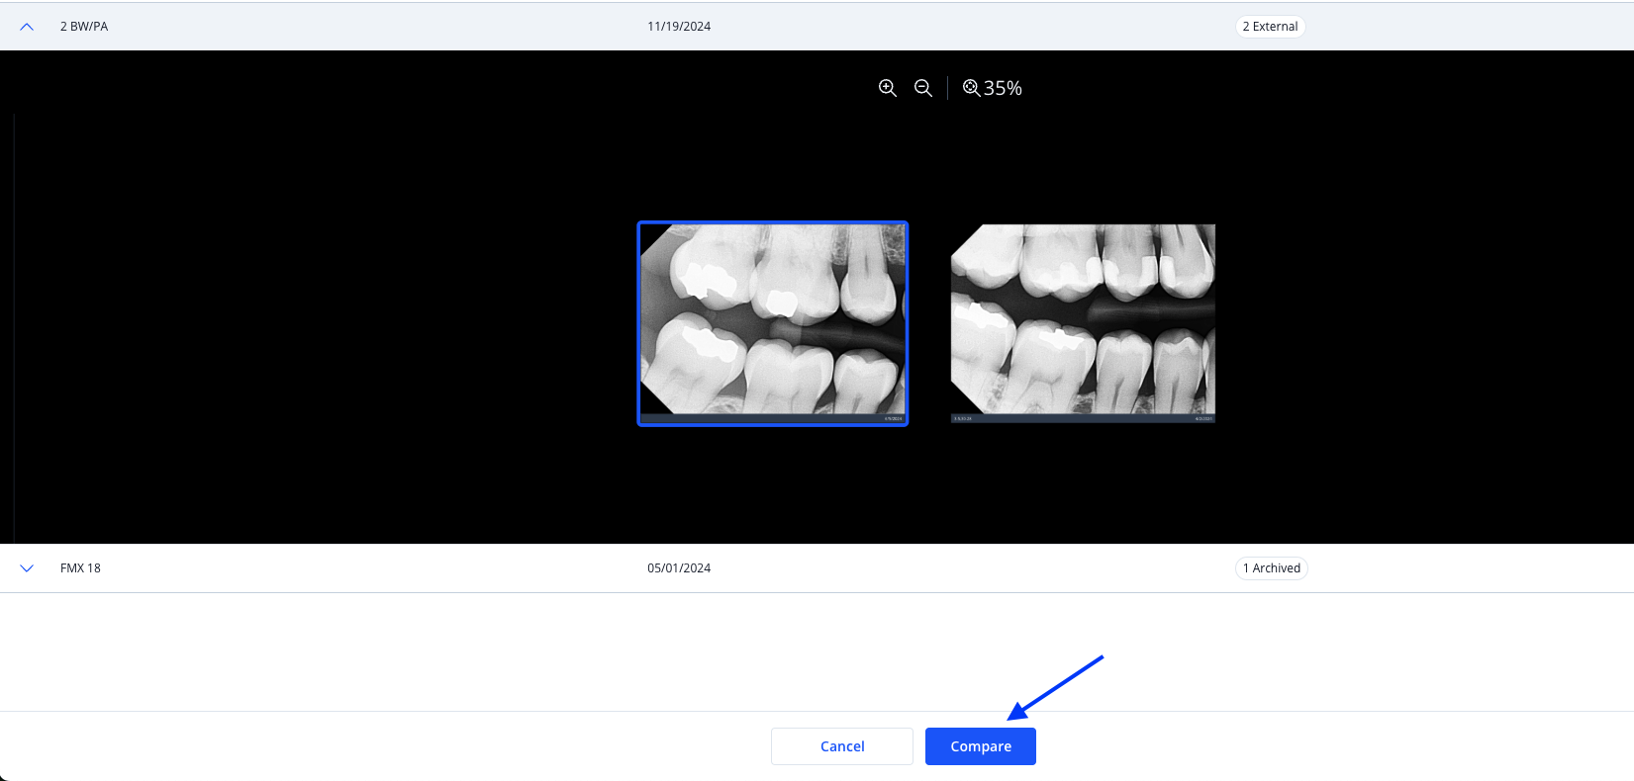Cancel the image comparison dialog
Screen dimensions: 1634x781
pos(842,746)
